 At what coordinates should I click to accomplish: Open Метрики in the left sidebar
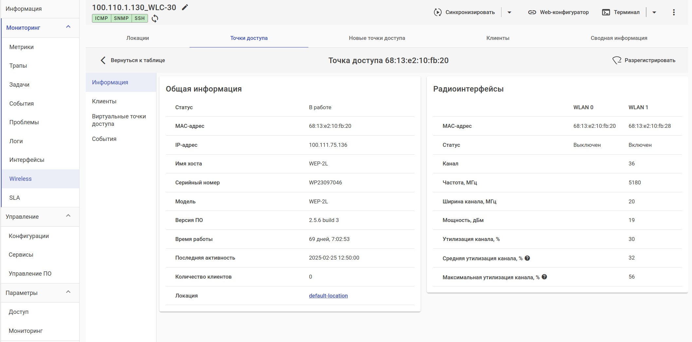point(22,47)
